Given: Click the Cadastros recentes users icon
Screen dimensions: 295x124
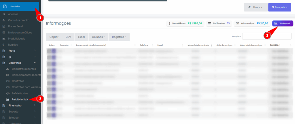Looking at the screenshot, I should (x=8, y=69).
